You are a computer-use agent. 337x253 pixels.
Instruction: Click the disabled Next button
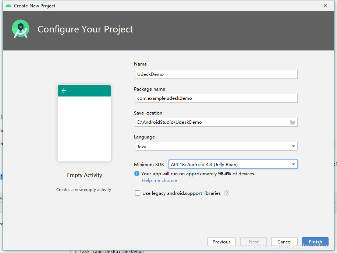coord(253,242)
